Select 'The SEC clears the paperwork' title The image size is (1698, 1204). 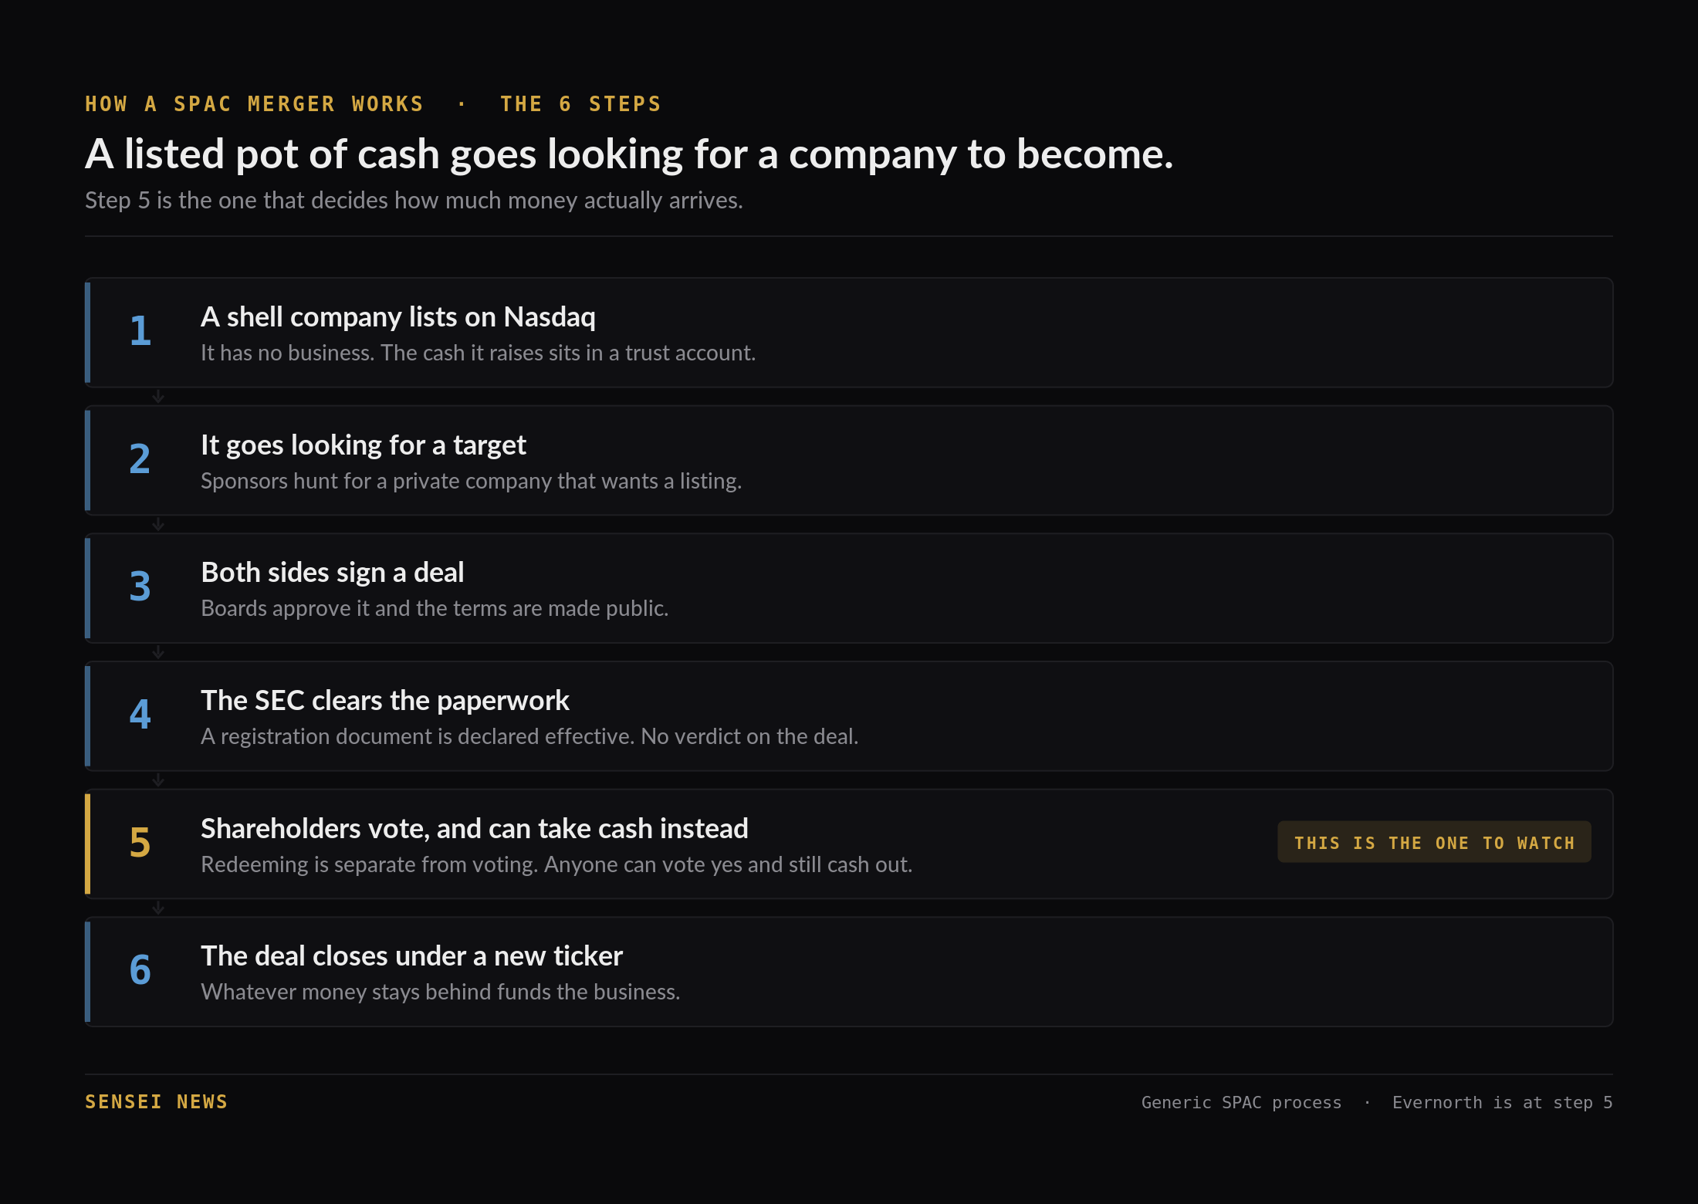point(385,701)
